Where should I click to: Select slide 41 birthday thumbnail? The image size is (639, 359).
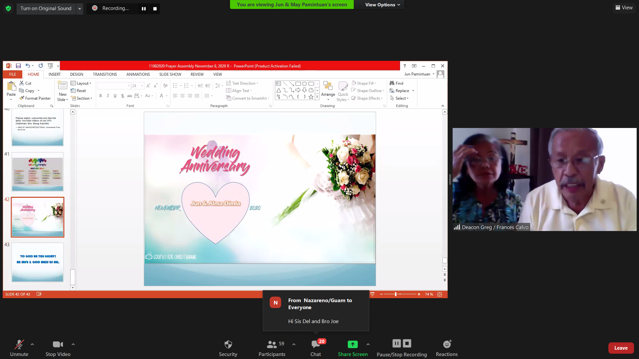point(38,172)
